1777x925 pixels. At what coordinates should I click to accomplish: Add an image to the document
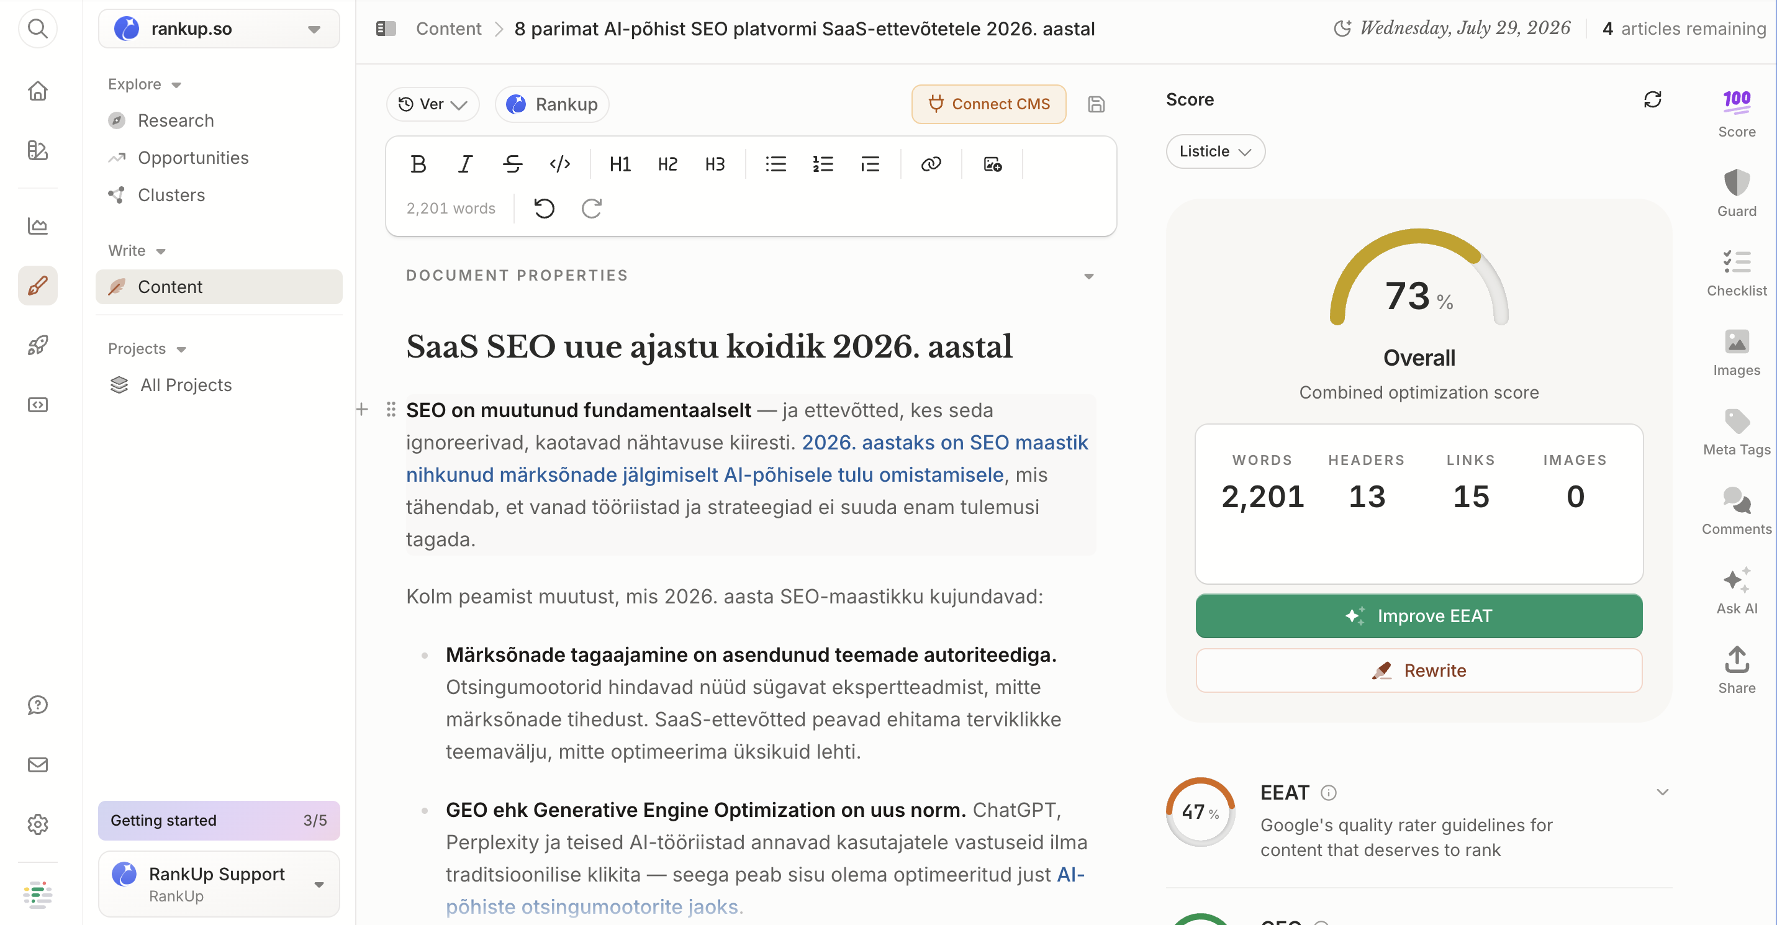click(x=992, y=164)
